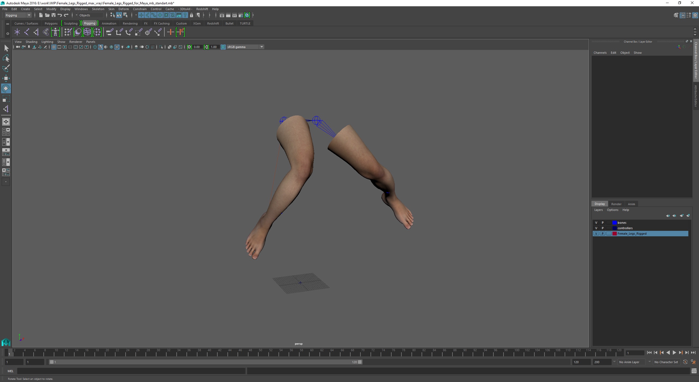
Task: Undo last action with the undo arrow
Action: pos(60,15)
